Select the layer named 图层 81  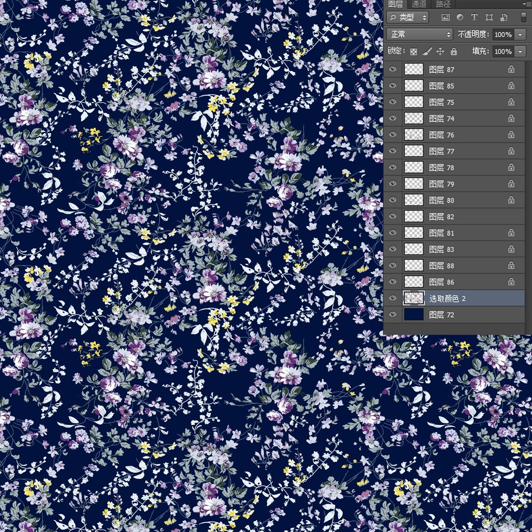pyautogui.click(x=454, y=233)
